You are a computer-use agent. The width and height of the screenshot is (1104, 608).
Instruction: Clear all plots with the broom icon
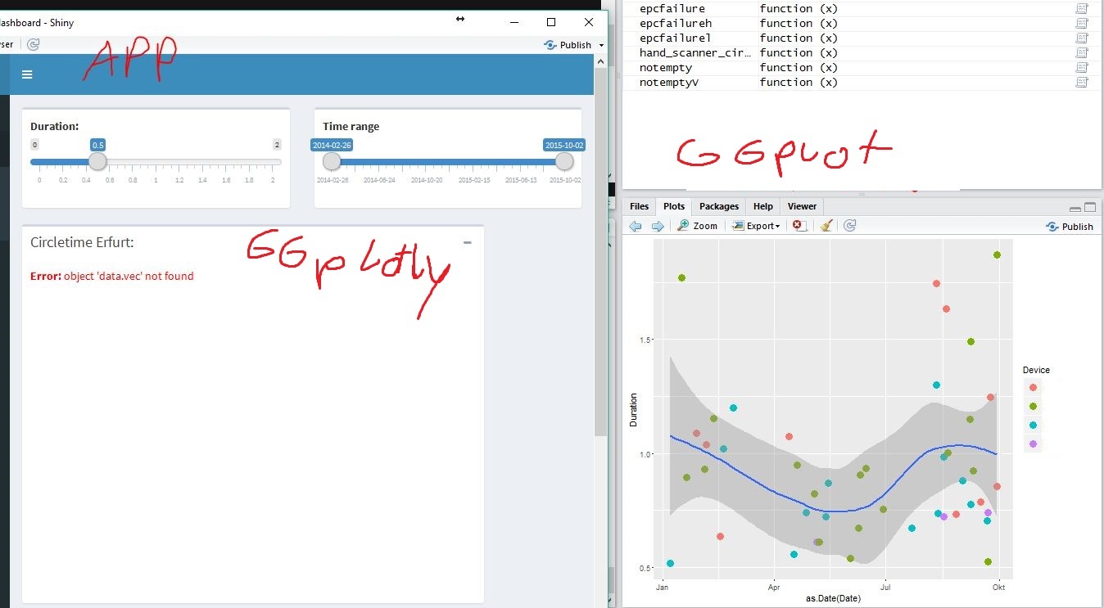[x=826, y=225]
